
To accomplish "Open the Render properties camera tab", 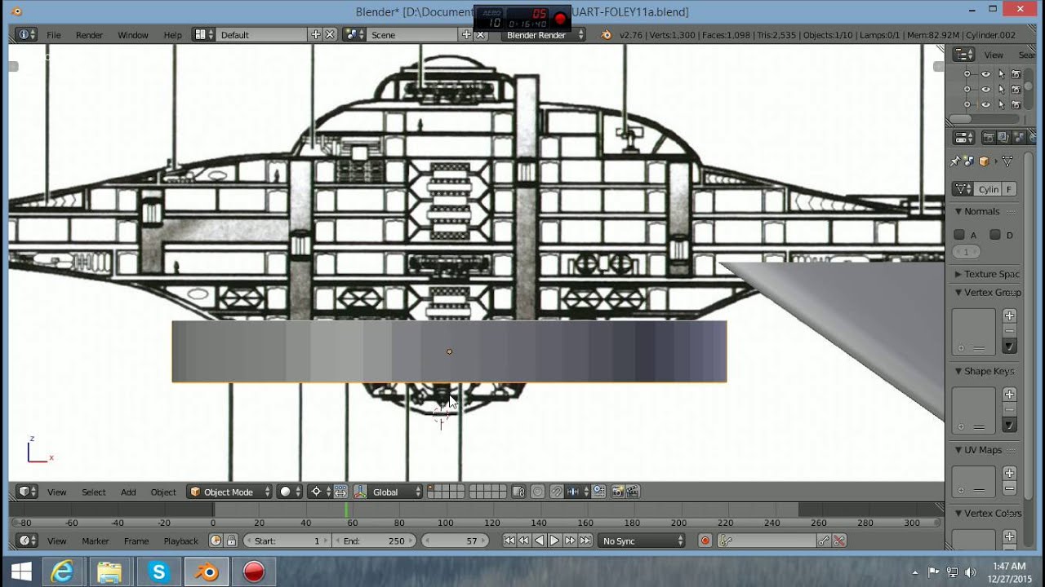I will 988,138.
